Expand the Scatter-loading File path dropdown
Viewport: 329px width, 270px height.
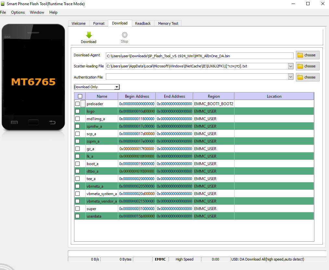pyautogui.click(x=290, y=66)
